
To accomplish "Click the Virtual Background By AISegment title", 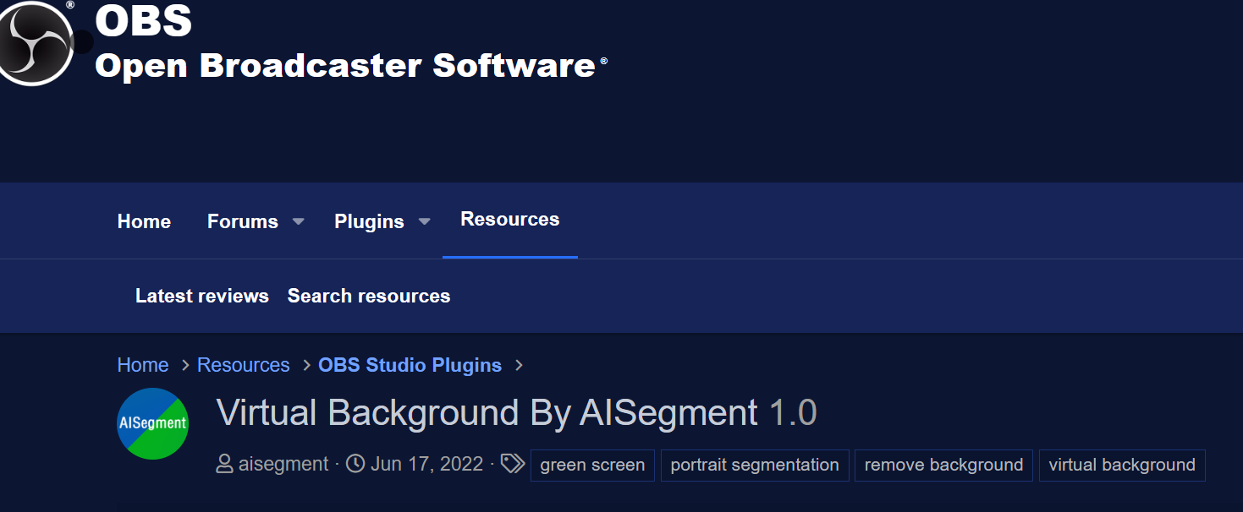I will pyautogui.click(x=487, y=413).
